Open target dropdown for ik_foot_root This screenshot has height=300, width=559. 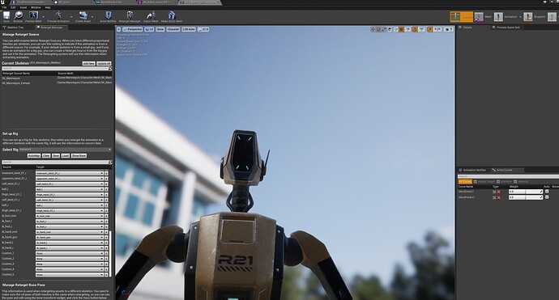point(70,216)
